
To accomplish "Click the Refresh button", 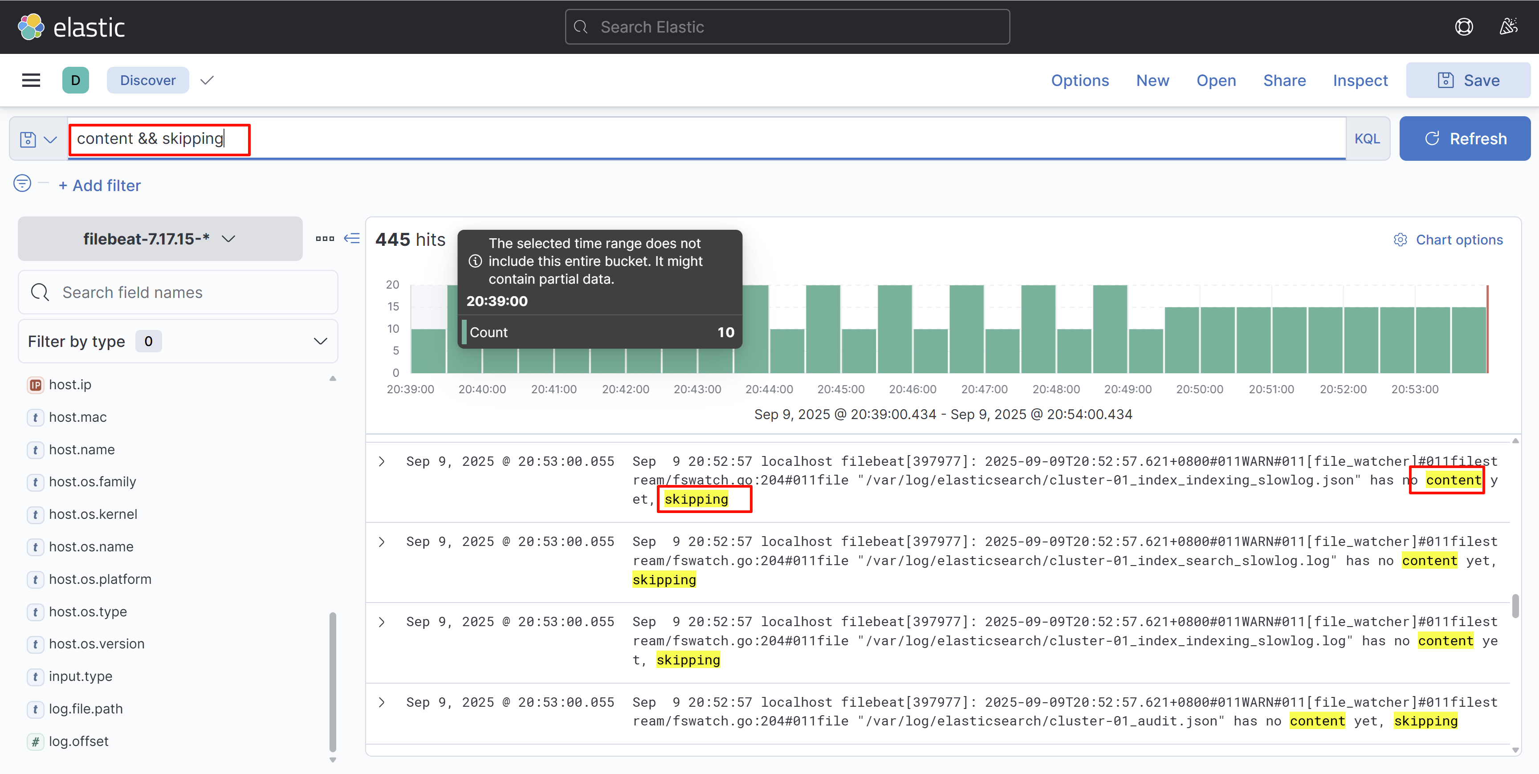I will click(x=1464, y=139).
